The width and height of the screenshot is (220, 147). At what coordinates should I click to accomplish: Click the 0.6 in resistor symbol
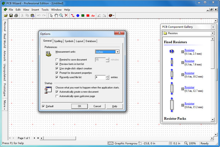172,105
